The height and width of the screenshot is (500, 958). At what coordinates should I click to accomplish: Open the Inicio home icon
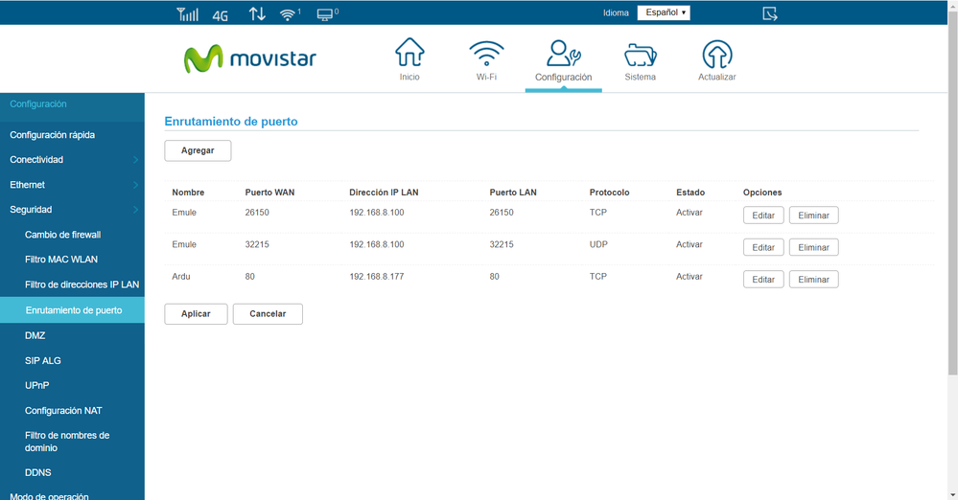point(409,54)
